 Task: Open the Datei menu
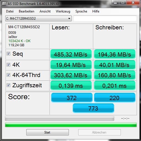click(10, 11)
